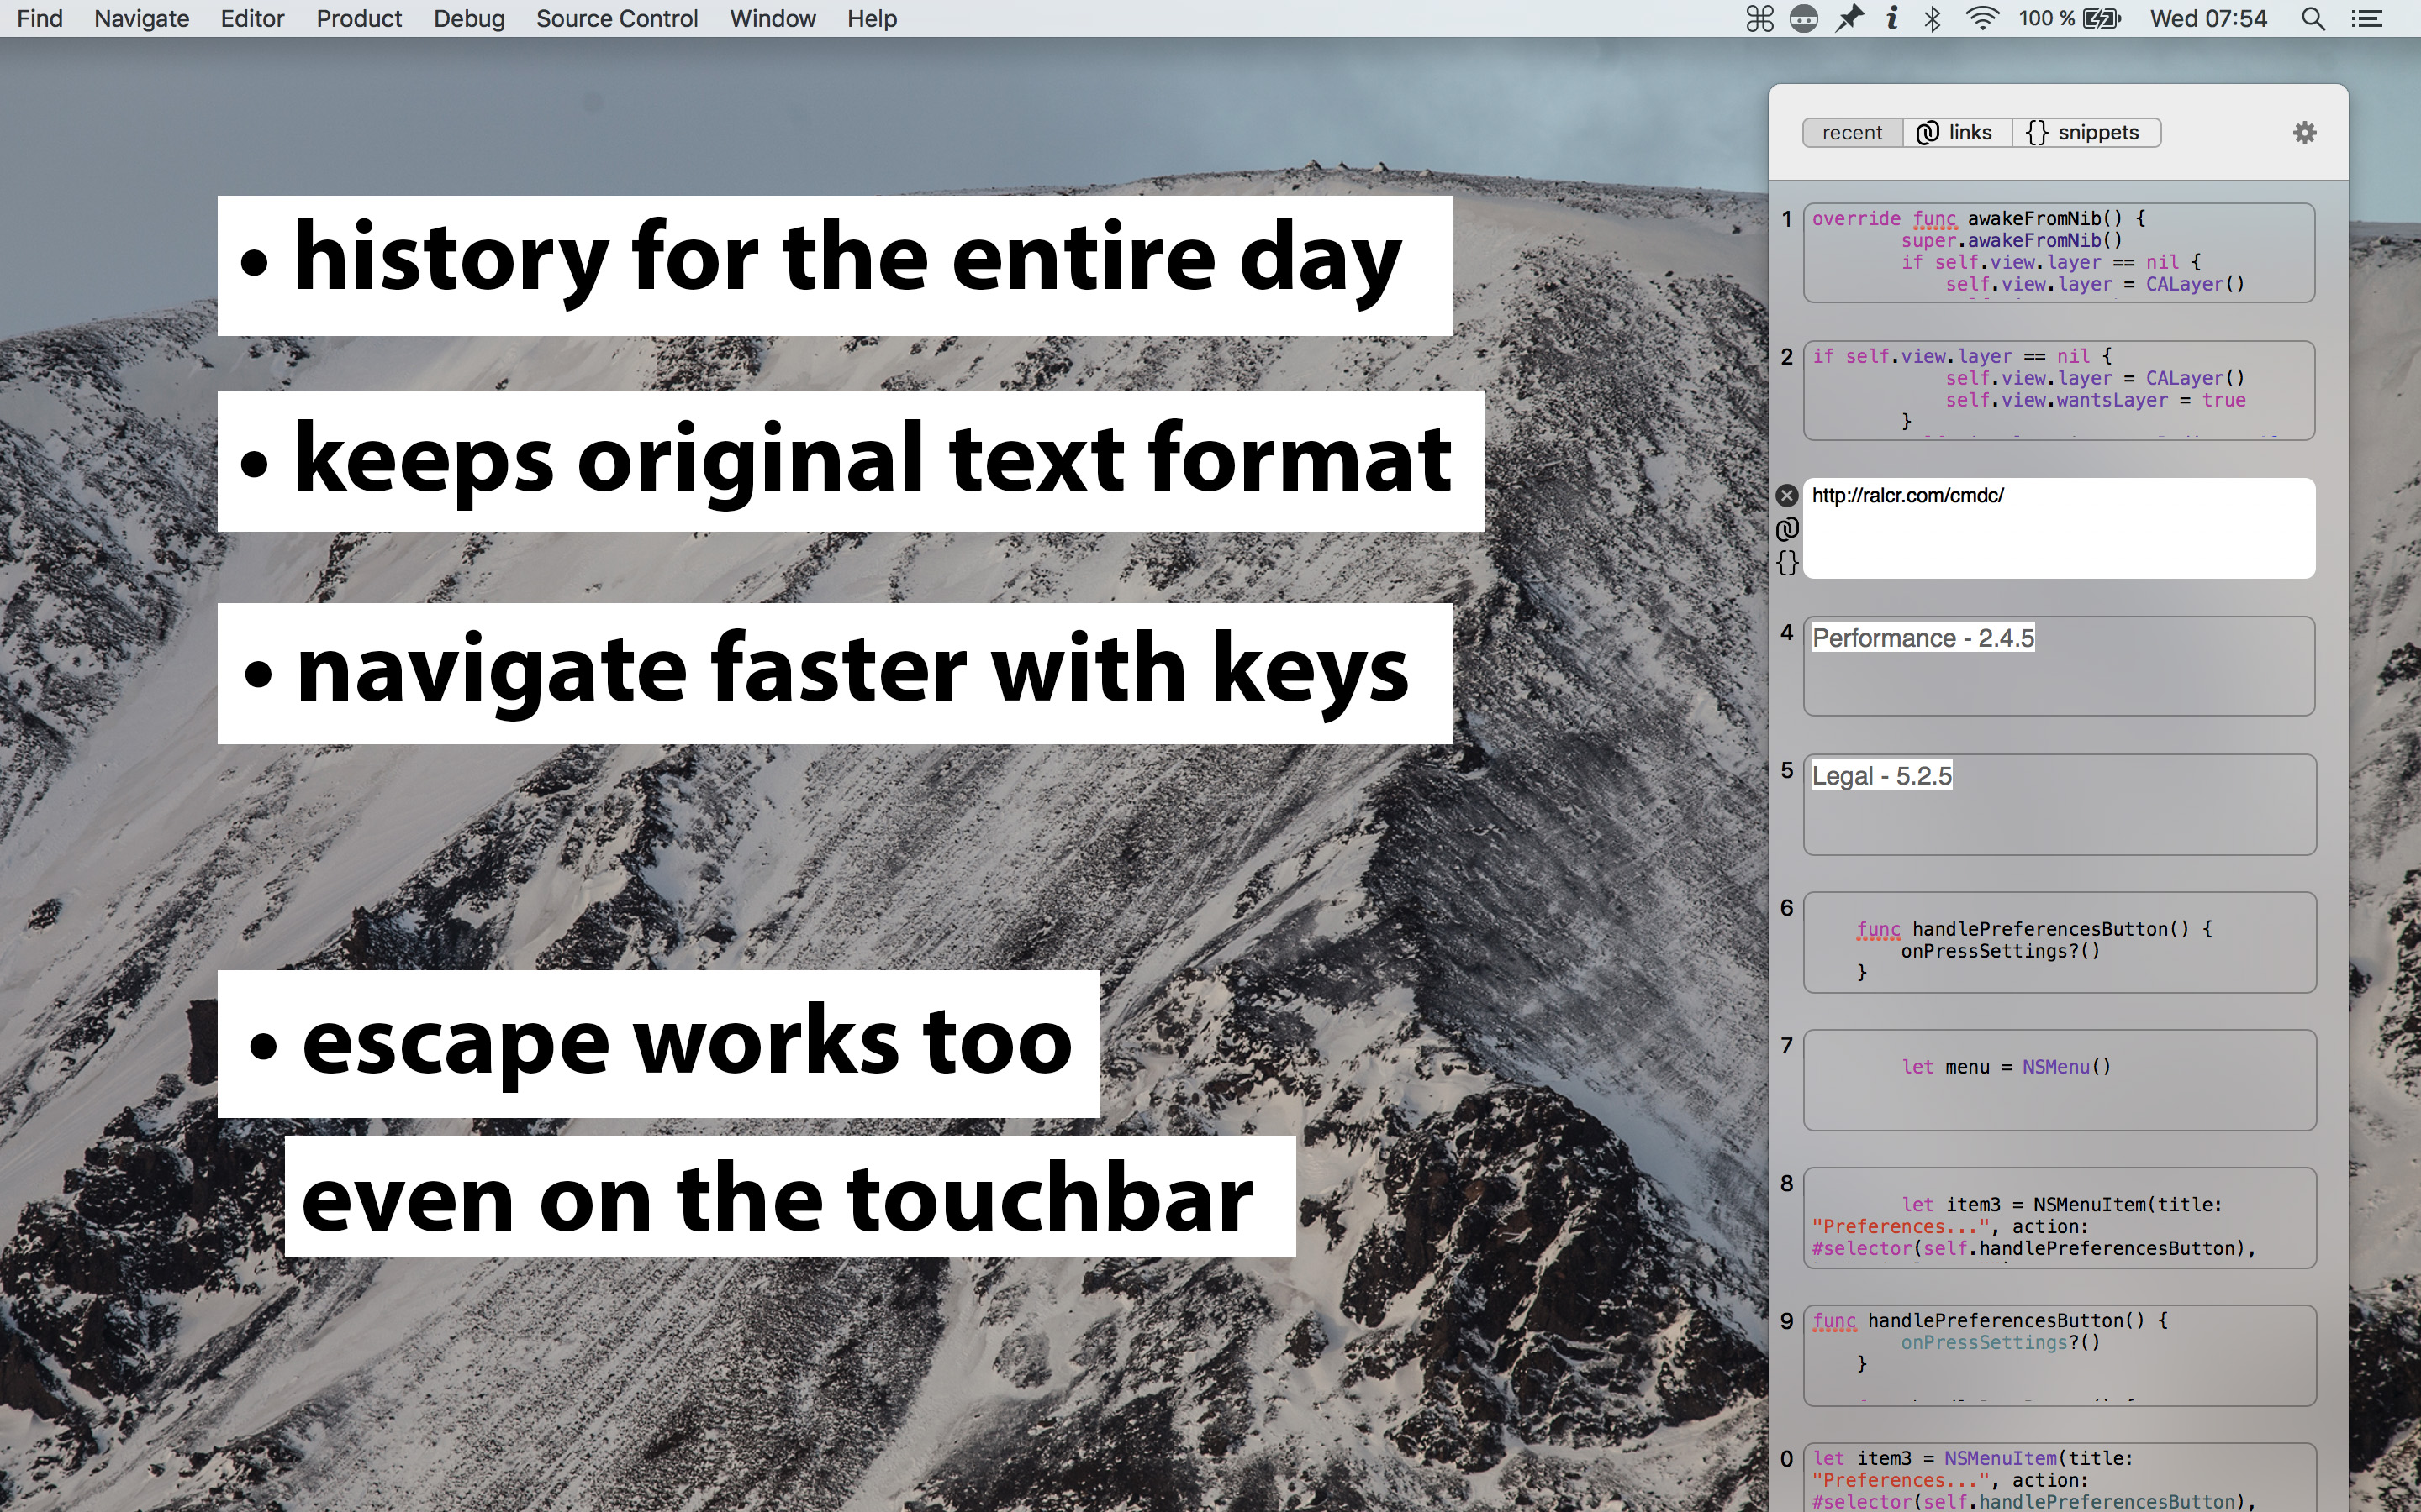Open the Product menu
This screenshot has width=2421, height=1512.
[358, 18]
